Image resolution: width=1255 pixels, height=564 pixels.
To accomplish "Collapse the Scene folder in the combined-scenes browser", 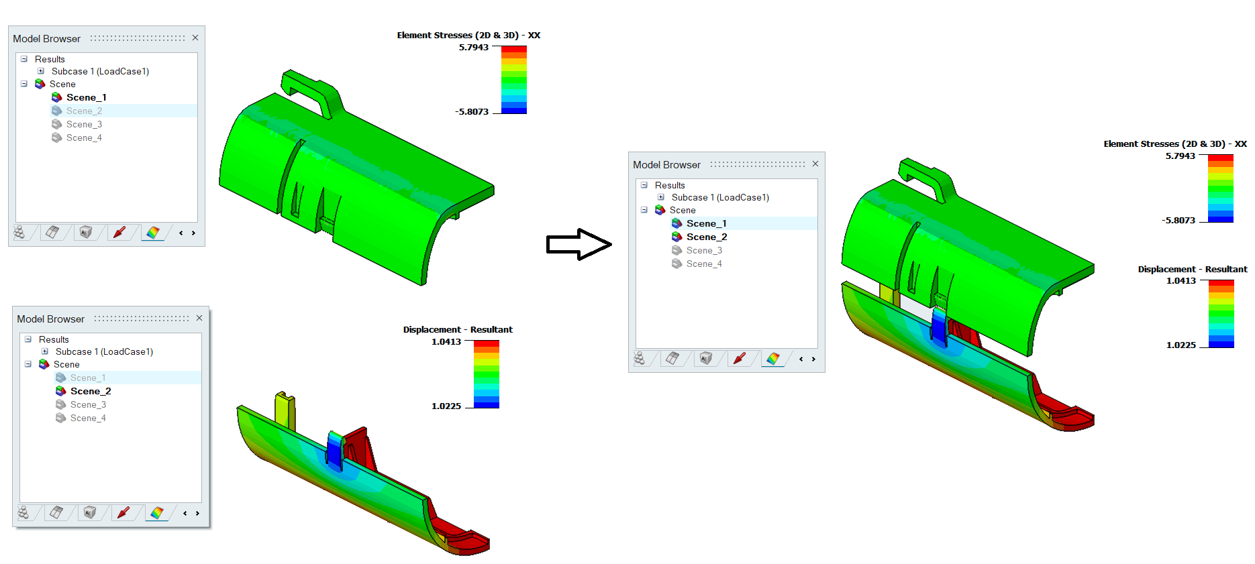I will tap(644, 210).
